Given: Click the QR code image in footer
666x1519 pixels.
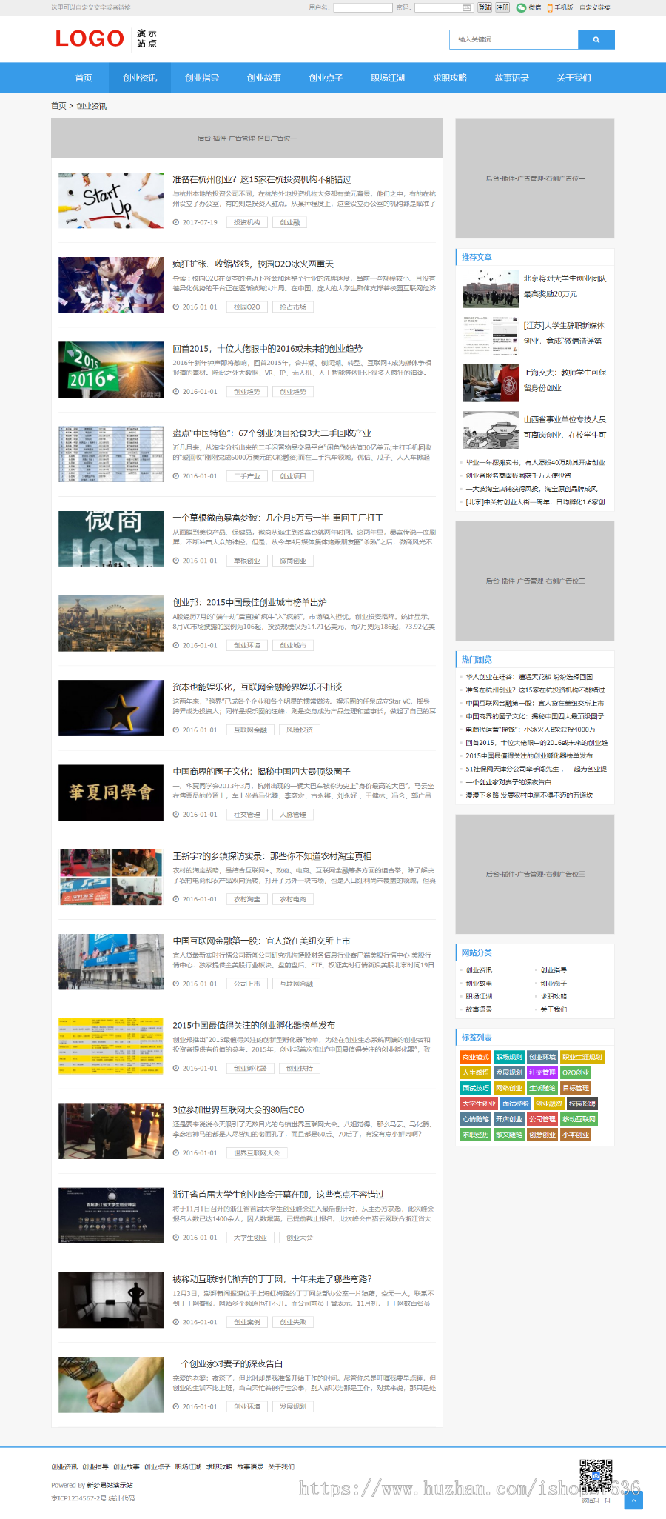Looking at the screenshot, I should 596,1475.
